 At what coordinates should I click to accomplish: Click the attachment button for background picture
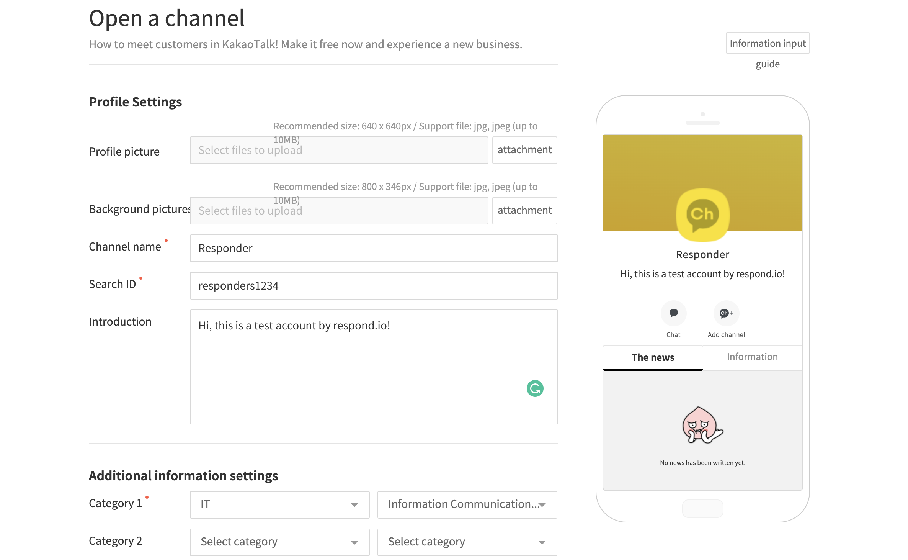pos(525,210)
